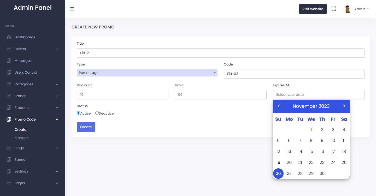Click the Blogs sidebar icon
Screen dimensions: 376x196
(x=9, y=148)
